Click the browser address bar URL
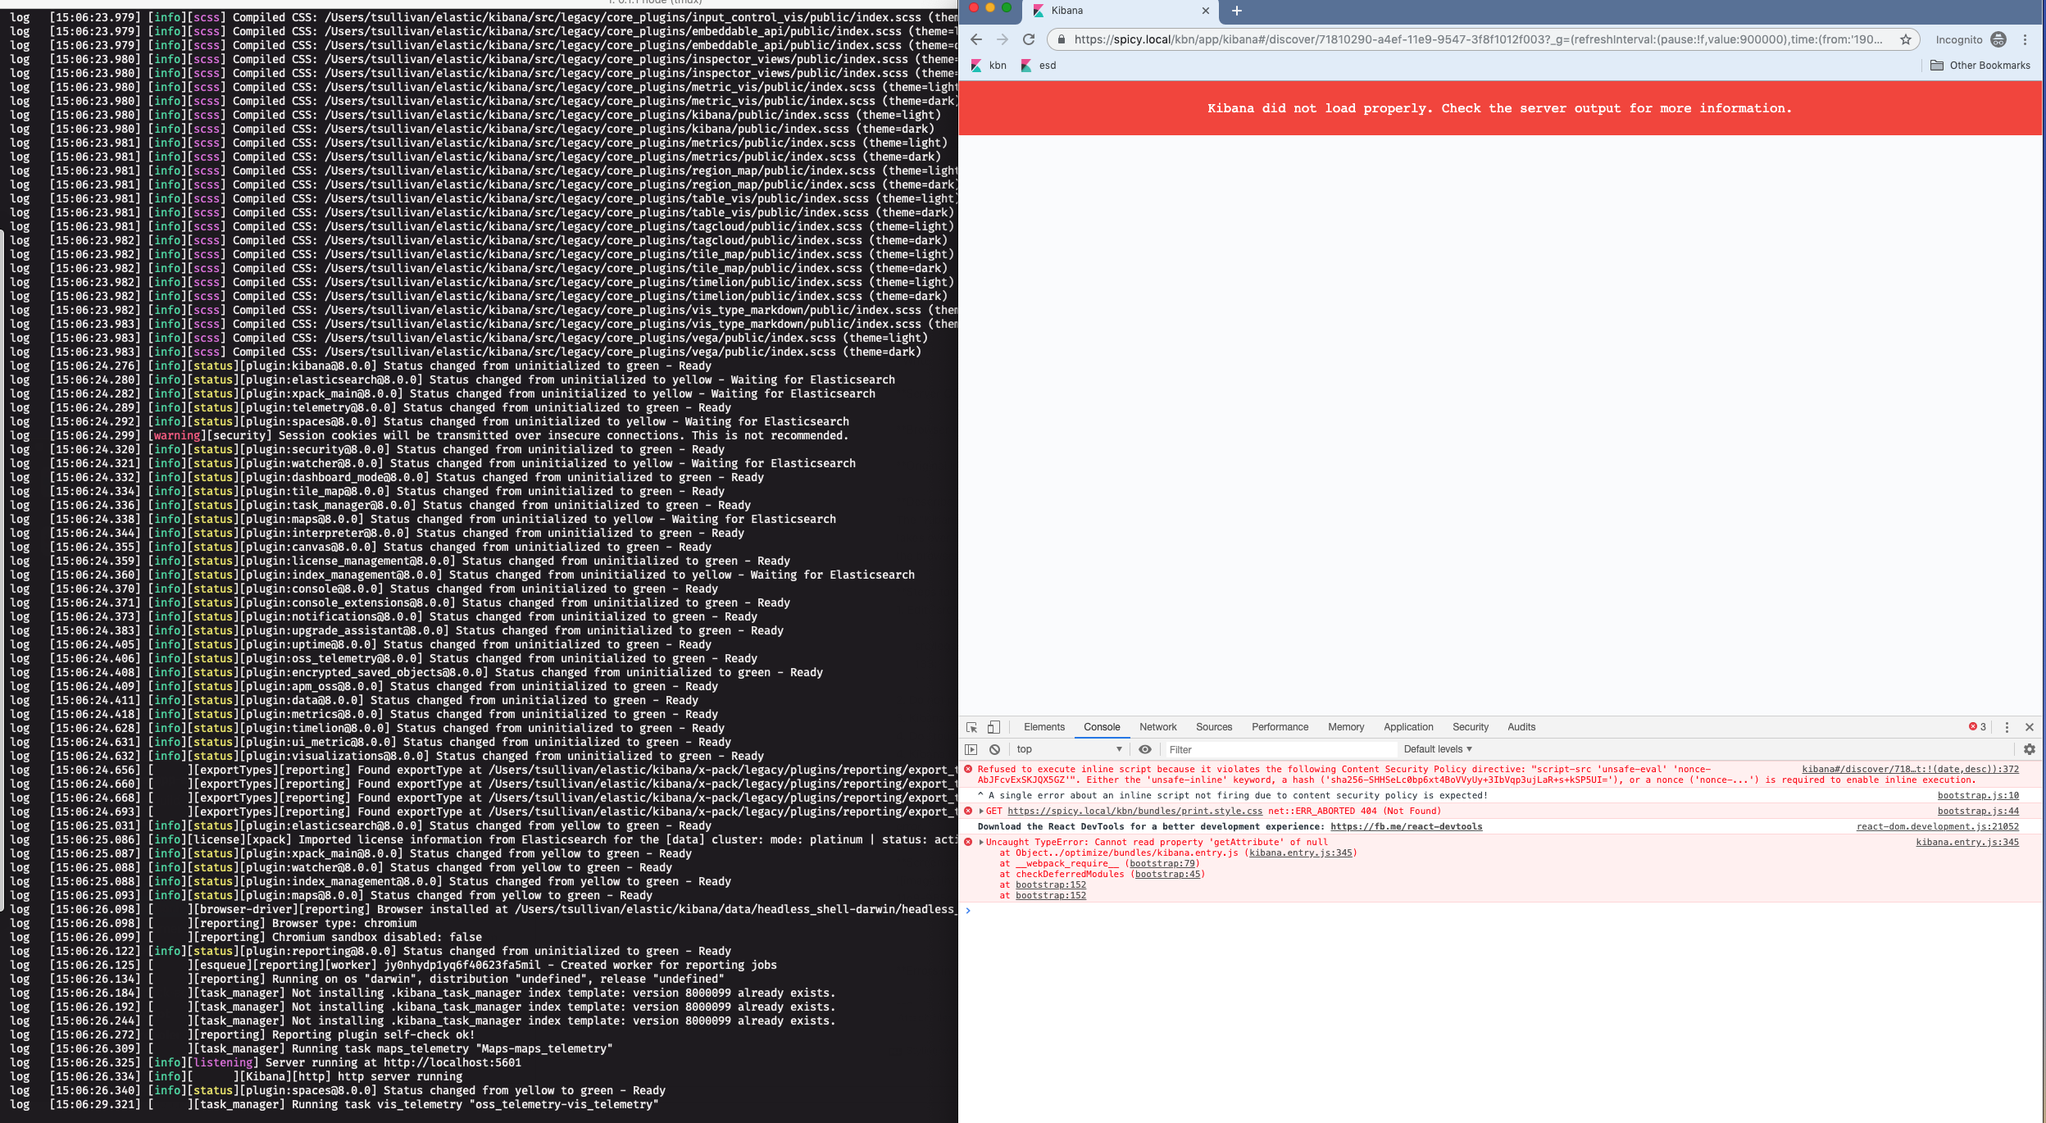2046x1123 pixels. [1478, 39]
